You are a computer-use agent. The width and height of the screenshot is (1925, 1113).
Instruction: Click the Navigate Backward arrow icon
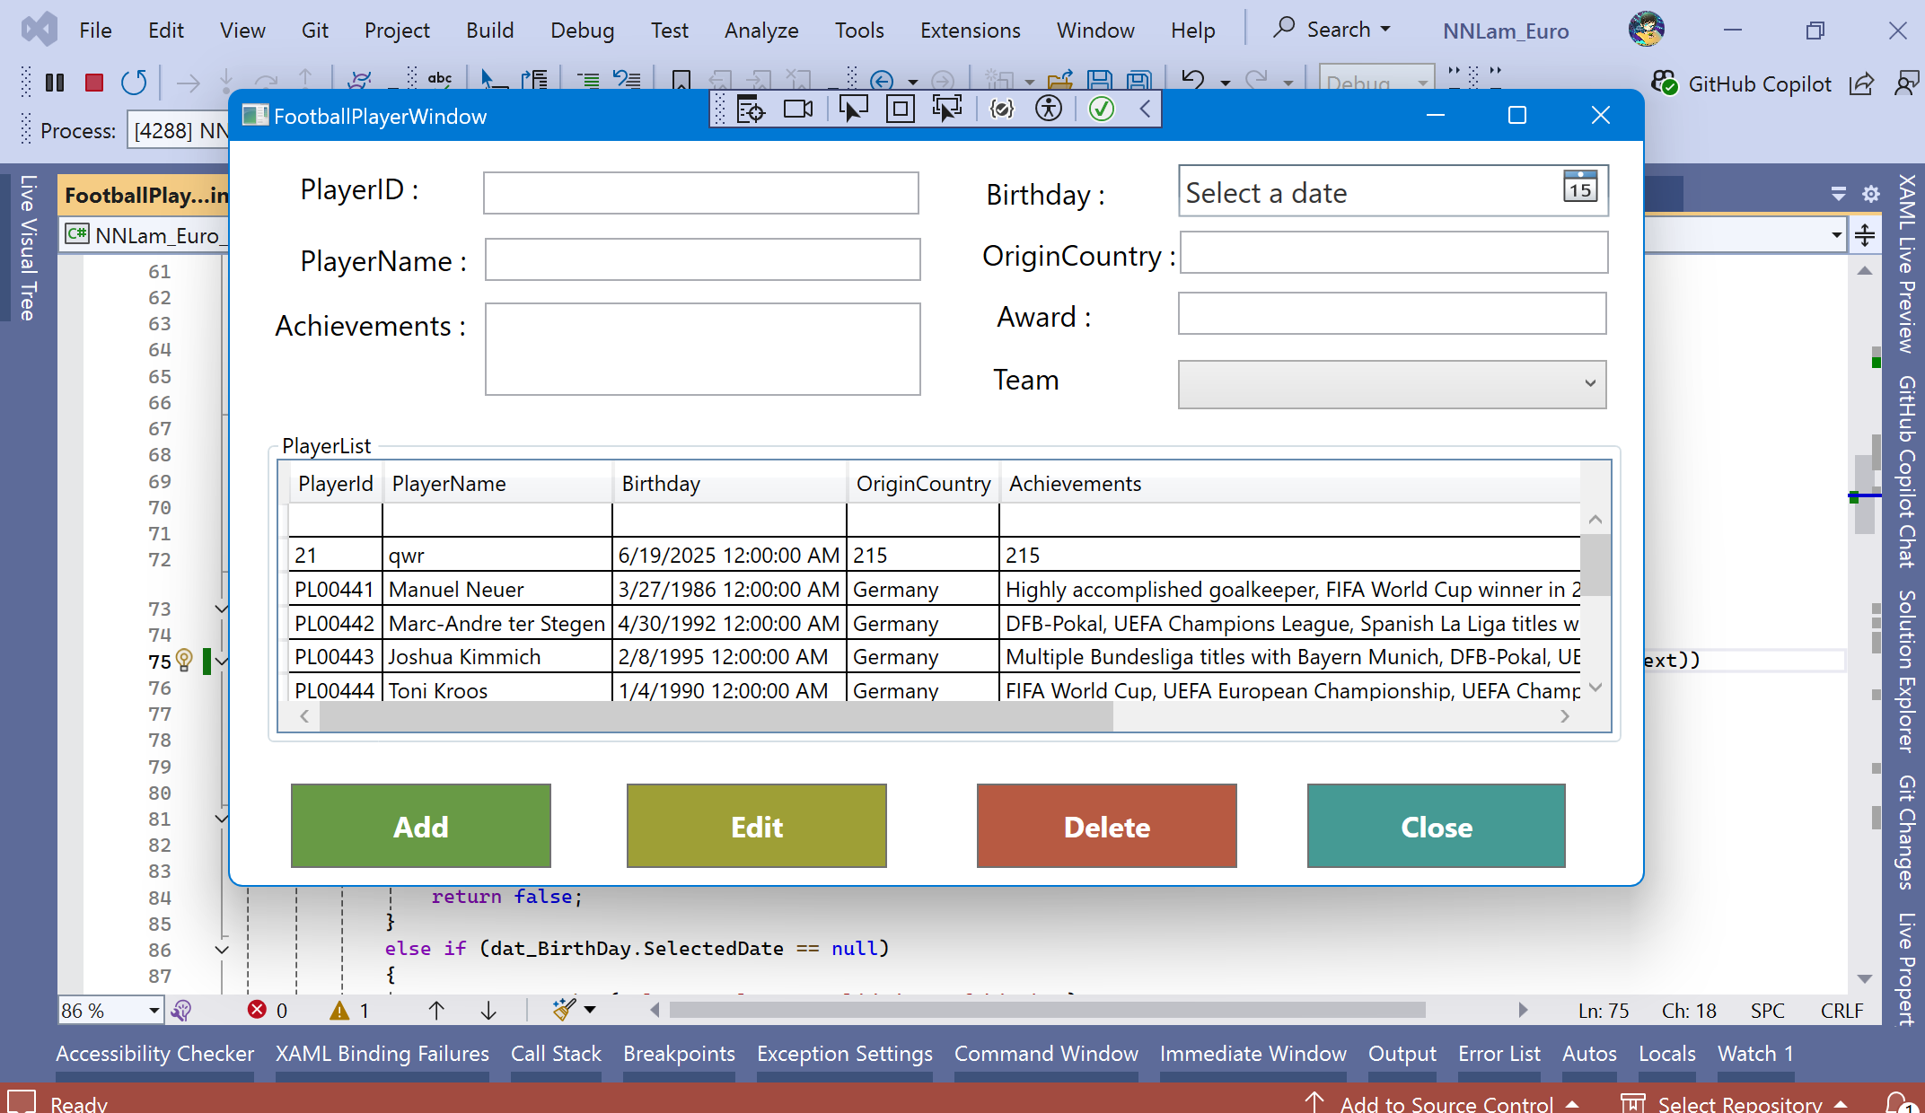point(882,81)
